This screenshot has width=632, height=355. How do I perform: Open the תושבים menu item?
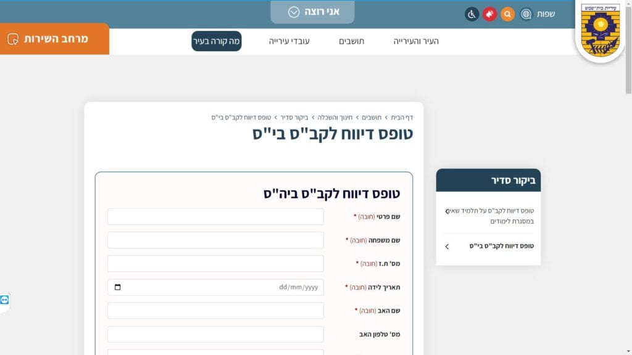[351, 41]
